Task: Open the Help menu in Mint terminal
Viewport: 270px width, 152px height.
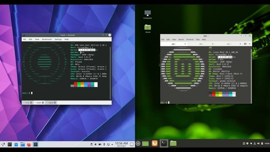Action: pyautogui.click(x=204, y=39)
